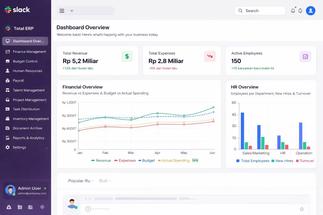Click the dollar icon on Total Revenue card
The height and width of the screenshot is (215, 323).
pyautogui.click(x=127, y=56)
